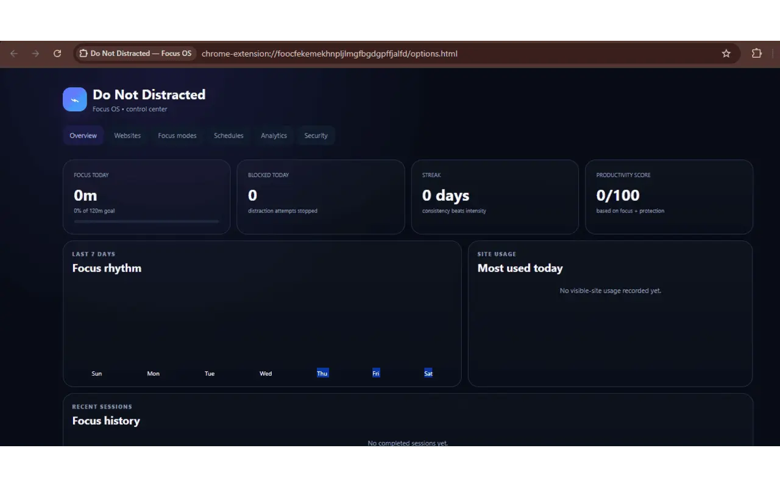This screenshot has height=487, width=780.
Task: Go to the Security tab
Action: 316,136
